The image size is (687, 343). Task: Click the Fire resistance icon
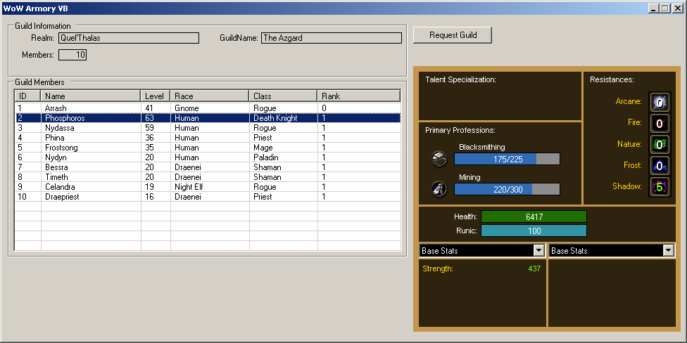(659, 124)
